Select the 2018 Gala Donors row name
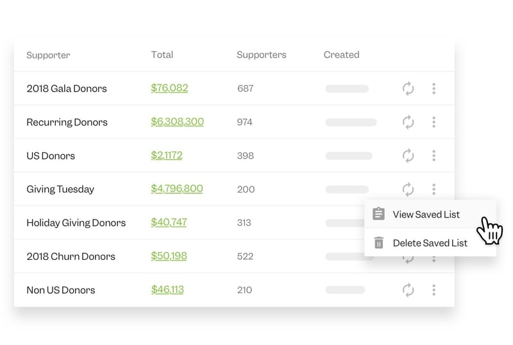Viewport: 513px width, 345px height. pos(67,88)
